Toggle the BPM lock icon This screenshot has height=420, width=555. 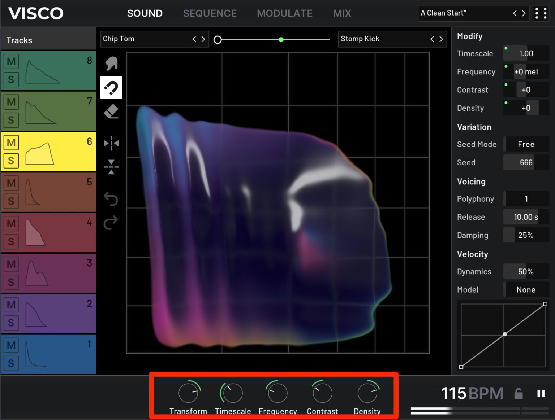[x=518, y=393]
